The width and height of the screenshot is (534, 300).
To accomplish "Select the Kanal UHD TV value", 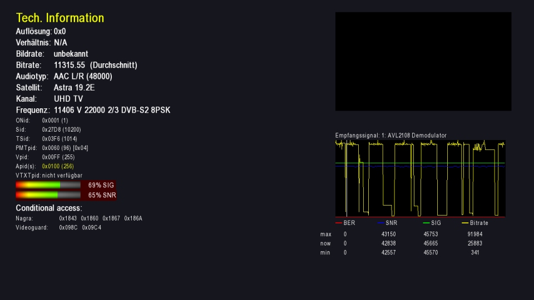I will coord(68,99).
